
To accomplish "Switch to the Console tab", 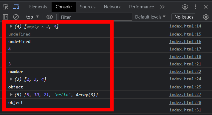I will point(64,7).
